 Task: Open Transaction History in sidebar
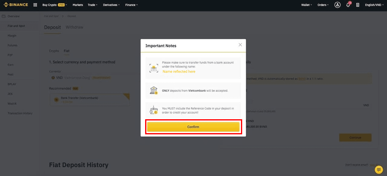(x=20, y=113)
